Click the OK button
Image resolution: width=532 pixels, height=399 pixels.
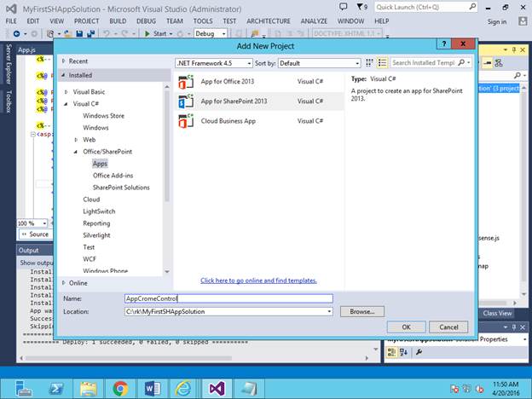click(x=406, y=327)
